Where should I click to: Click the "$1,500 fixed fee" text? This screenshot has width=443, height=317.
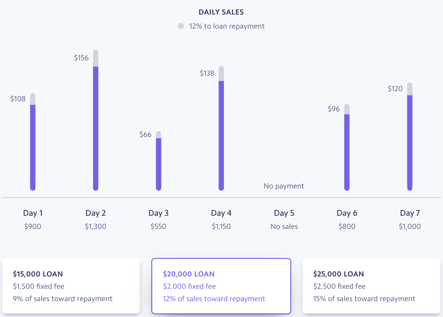(39, 287)
